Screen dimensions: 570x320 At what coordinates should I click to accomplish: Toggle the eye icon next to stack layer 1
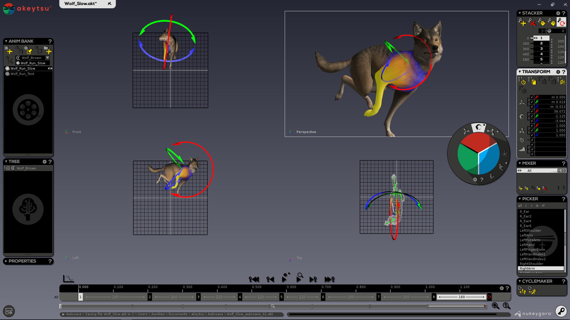pyautogui.click(x=536, y=38)
